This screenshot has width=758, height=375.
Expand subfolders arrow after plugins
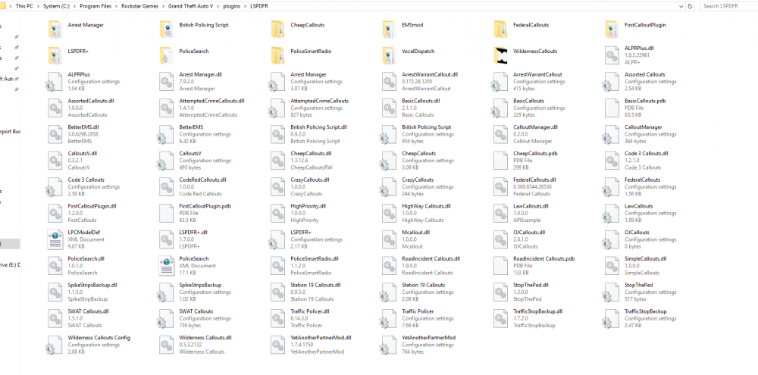coord(246,6)
